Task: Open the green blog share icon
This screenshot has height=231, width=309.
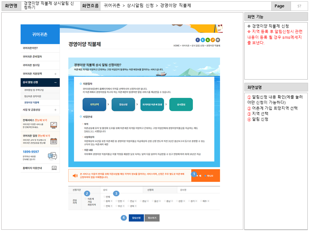Action: (208, 40)
